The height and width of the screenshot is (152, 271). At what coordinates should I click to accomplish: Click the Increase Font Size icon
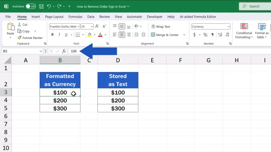click(x=97, y=26)
